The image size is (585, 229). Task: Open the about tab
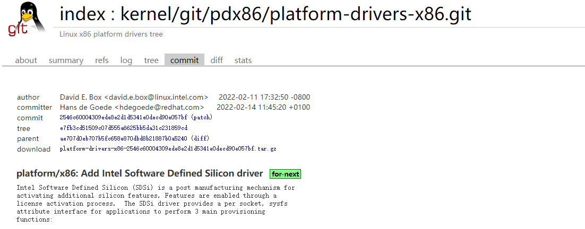(x=26, y=60)
